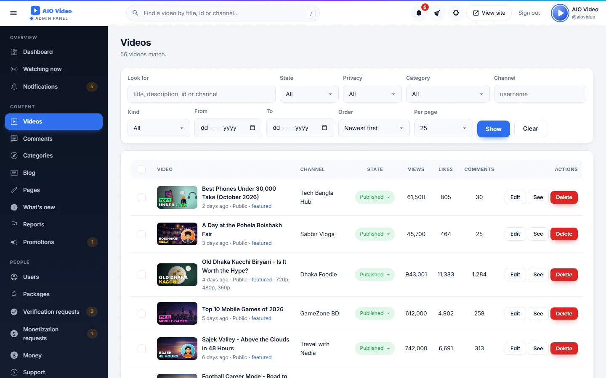Click the Pages pencil icon
Viewport: 606px width, 378px height.
point(14,190)
